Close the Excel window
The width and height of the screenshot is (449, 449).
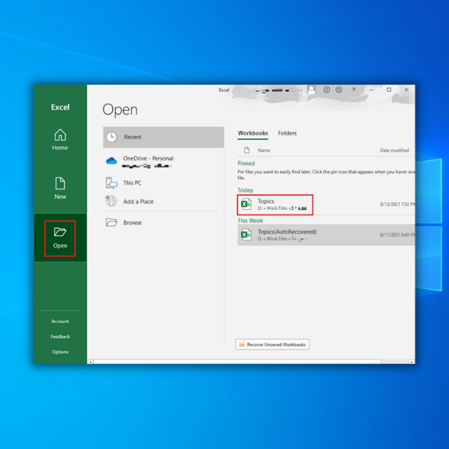pyautogui.click(x=407, y=90)
